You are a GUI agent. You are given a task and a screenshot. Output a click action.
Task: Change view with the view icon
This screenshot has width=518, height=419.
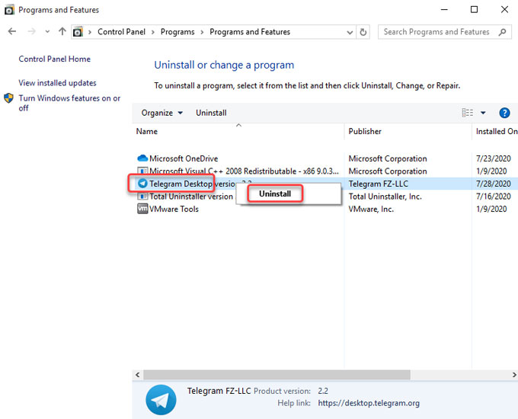468,113
